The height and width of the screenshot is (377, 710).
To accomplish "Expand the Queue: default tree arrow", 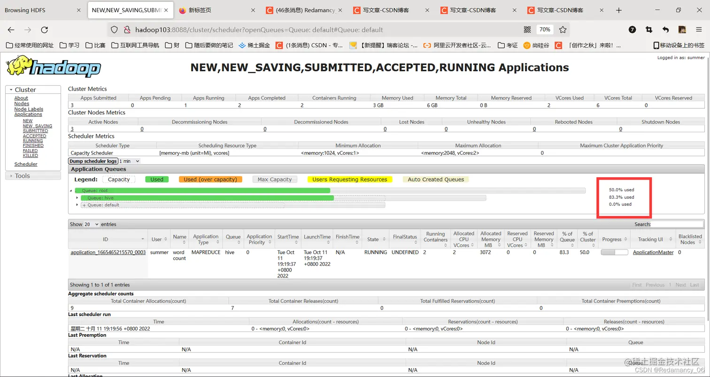I will [77, 205].
